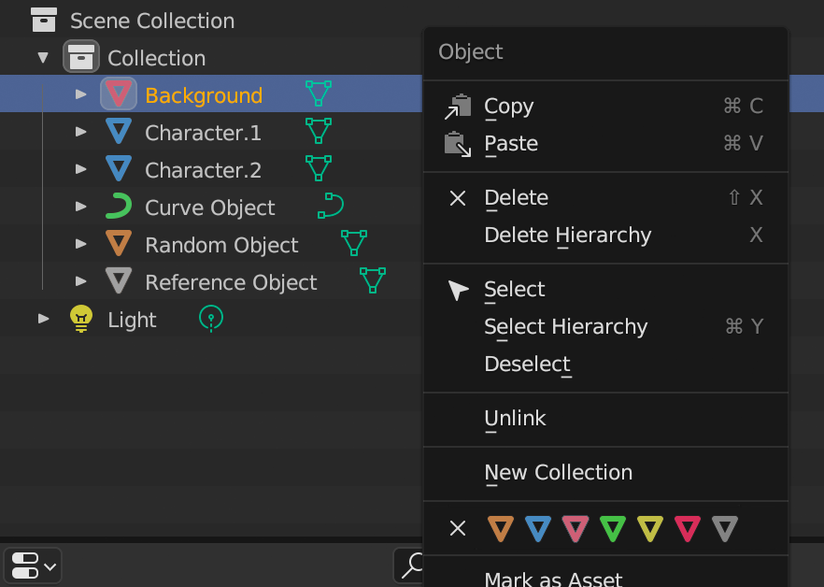Click the cursor arrow icon beside Select

click(458, 290)
